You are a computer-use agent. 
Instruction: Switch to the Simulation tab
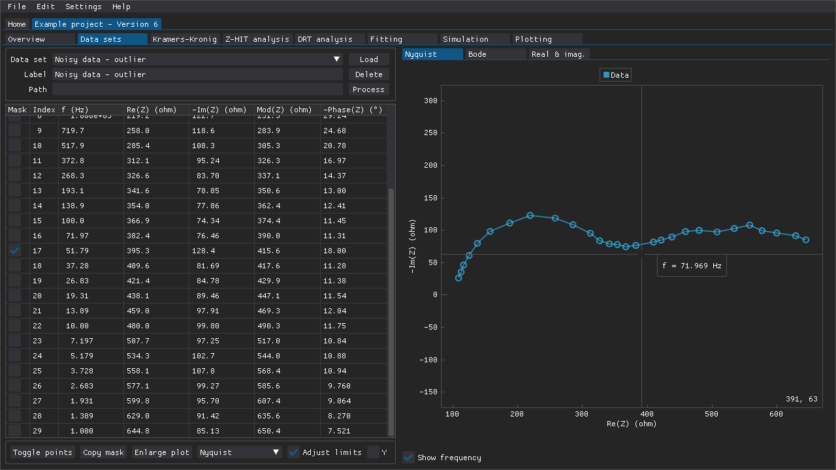[x=475, y=39]
